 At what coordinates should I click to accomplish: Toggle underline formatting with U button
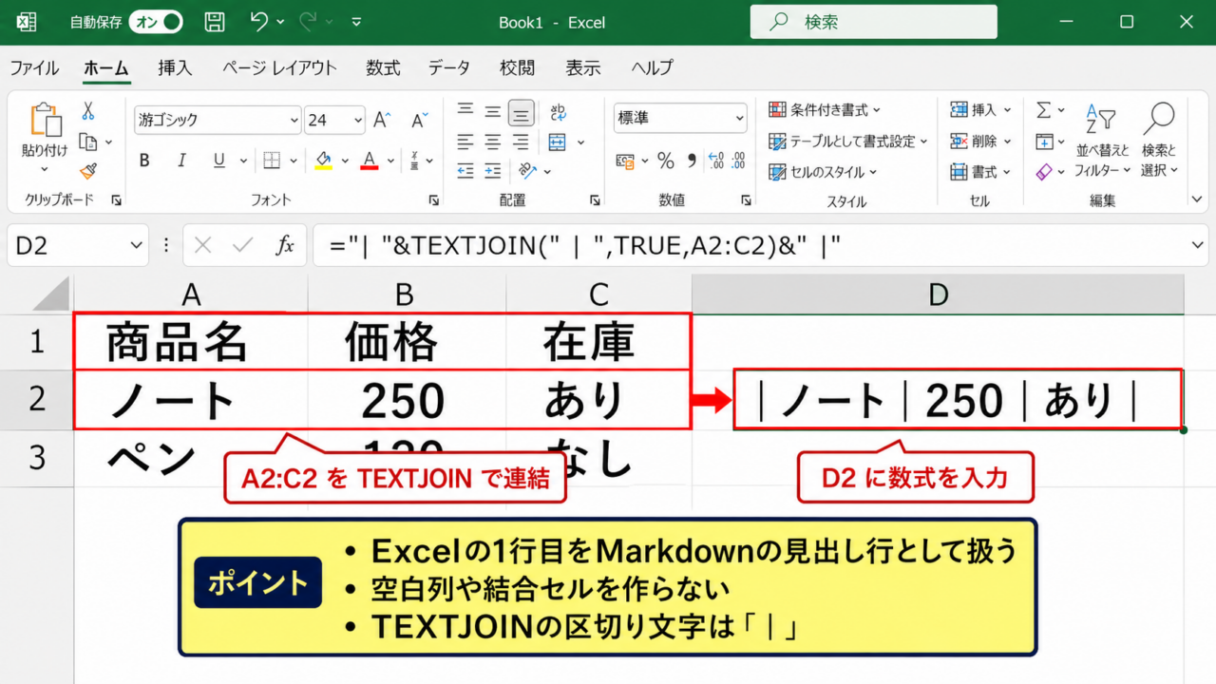[x=219, y=161]
